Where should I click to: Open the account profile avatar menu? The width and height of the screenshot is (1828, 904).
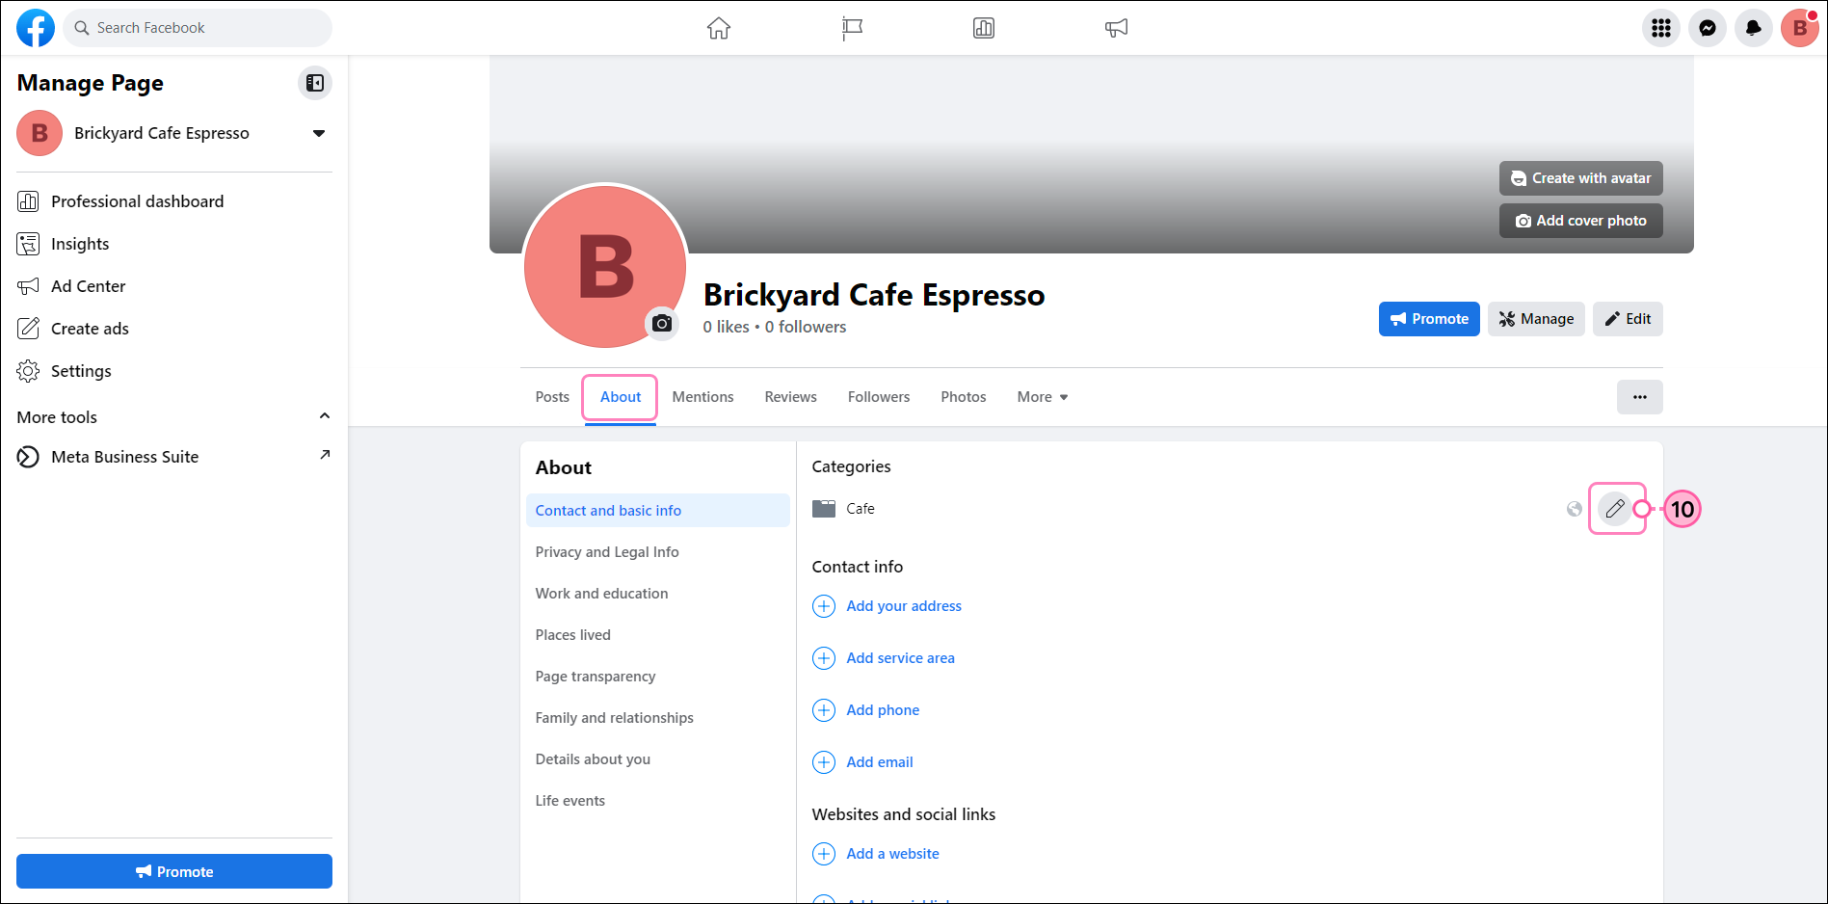1800,28
